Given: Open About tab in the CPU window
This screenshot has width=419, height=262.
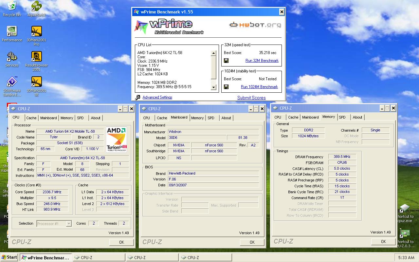Looking at the screenshot, I should pyautogui.click(x=96, y=118).
